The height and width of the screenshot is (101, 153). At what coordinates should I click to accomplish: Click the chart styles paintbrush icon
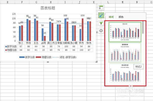tap(101, 15)
